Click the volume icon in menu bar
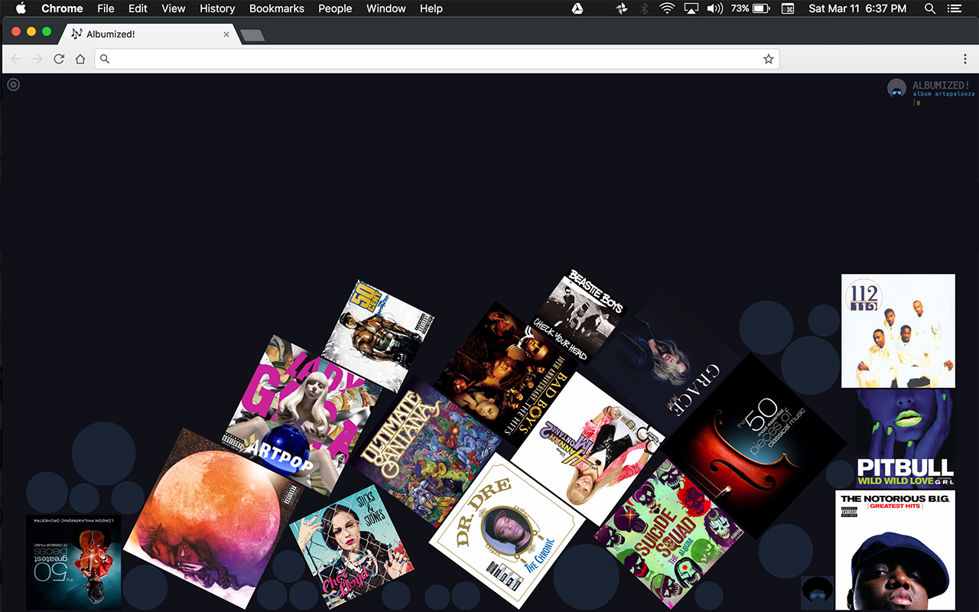 pyautogui.click(x=714, y=8)
